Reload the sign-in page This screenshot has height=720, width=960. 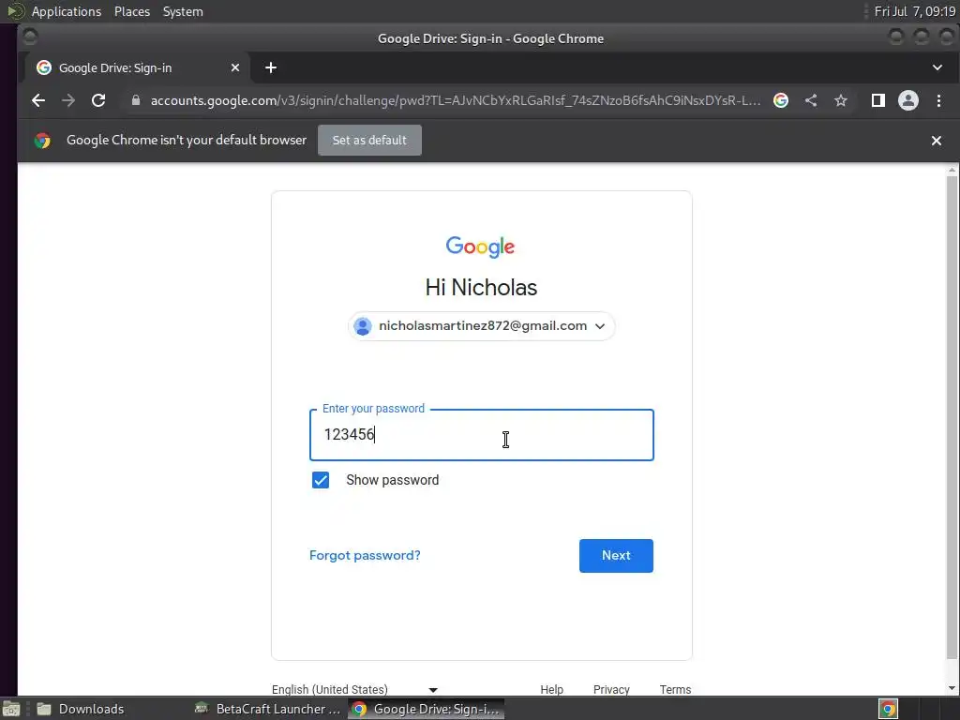98,100
